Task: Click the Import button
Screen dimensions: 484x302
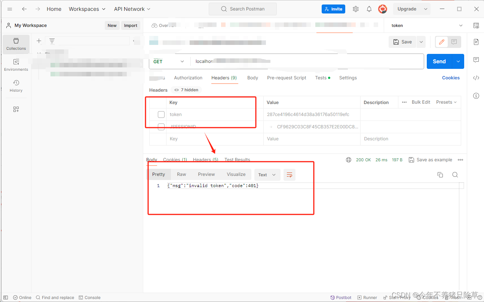Action: click(x=131, y=25)
